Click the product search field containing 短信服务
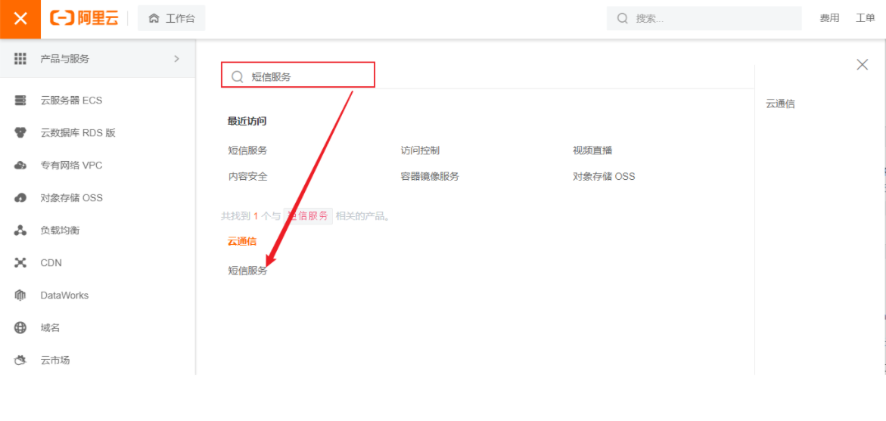This screenshot has height=421, width=886. [298, 75]
